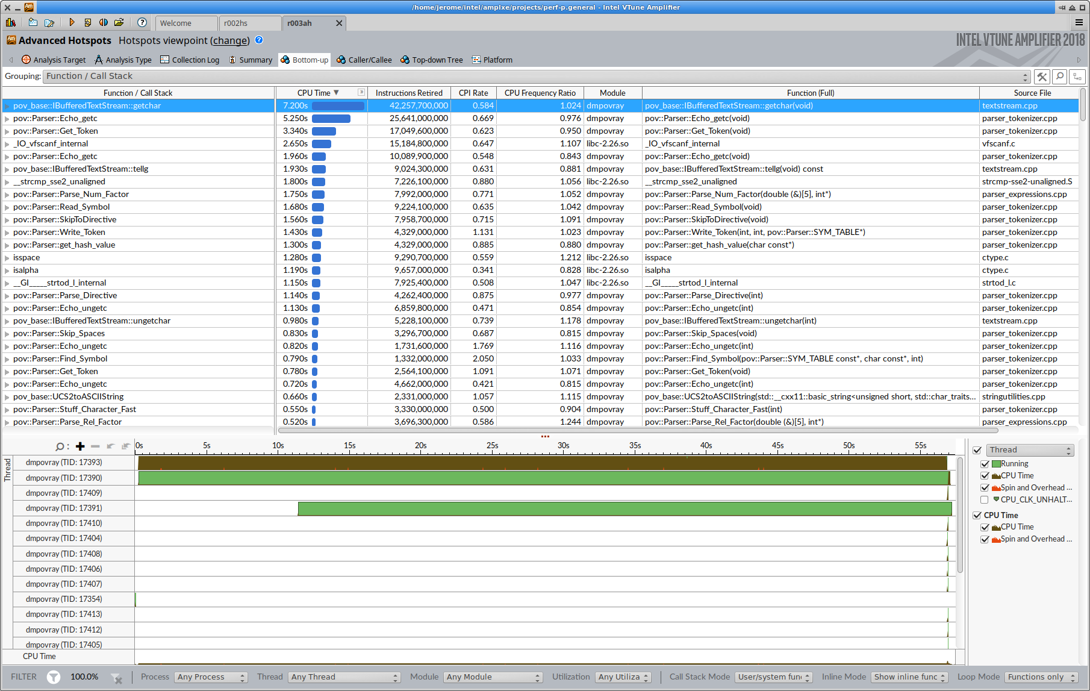Open the grid customization hammer tool
The image size is (1090, 691).
(1042, 77)
